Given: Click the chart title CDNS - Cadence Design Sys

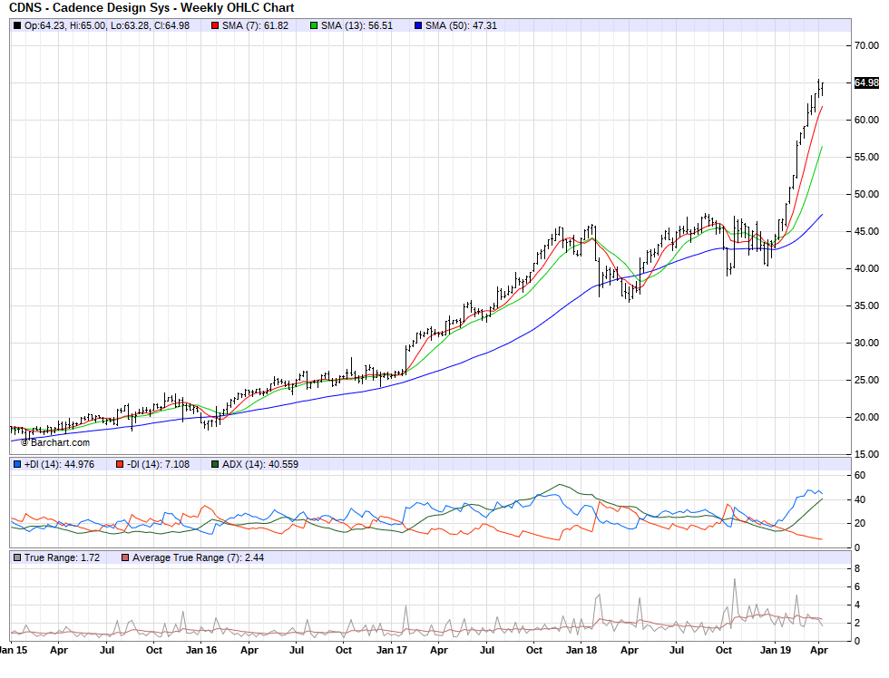Looking at the screenshot, I should pos(151,8).
